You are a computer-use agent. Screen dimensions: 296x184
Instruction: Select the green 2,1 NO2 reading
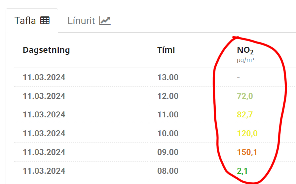click(242, 171)
